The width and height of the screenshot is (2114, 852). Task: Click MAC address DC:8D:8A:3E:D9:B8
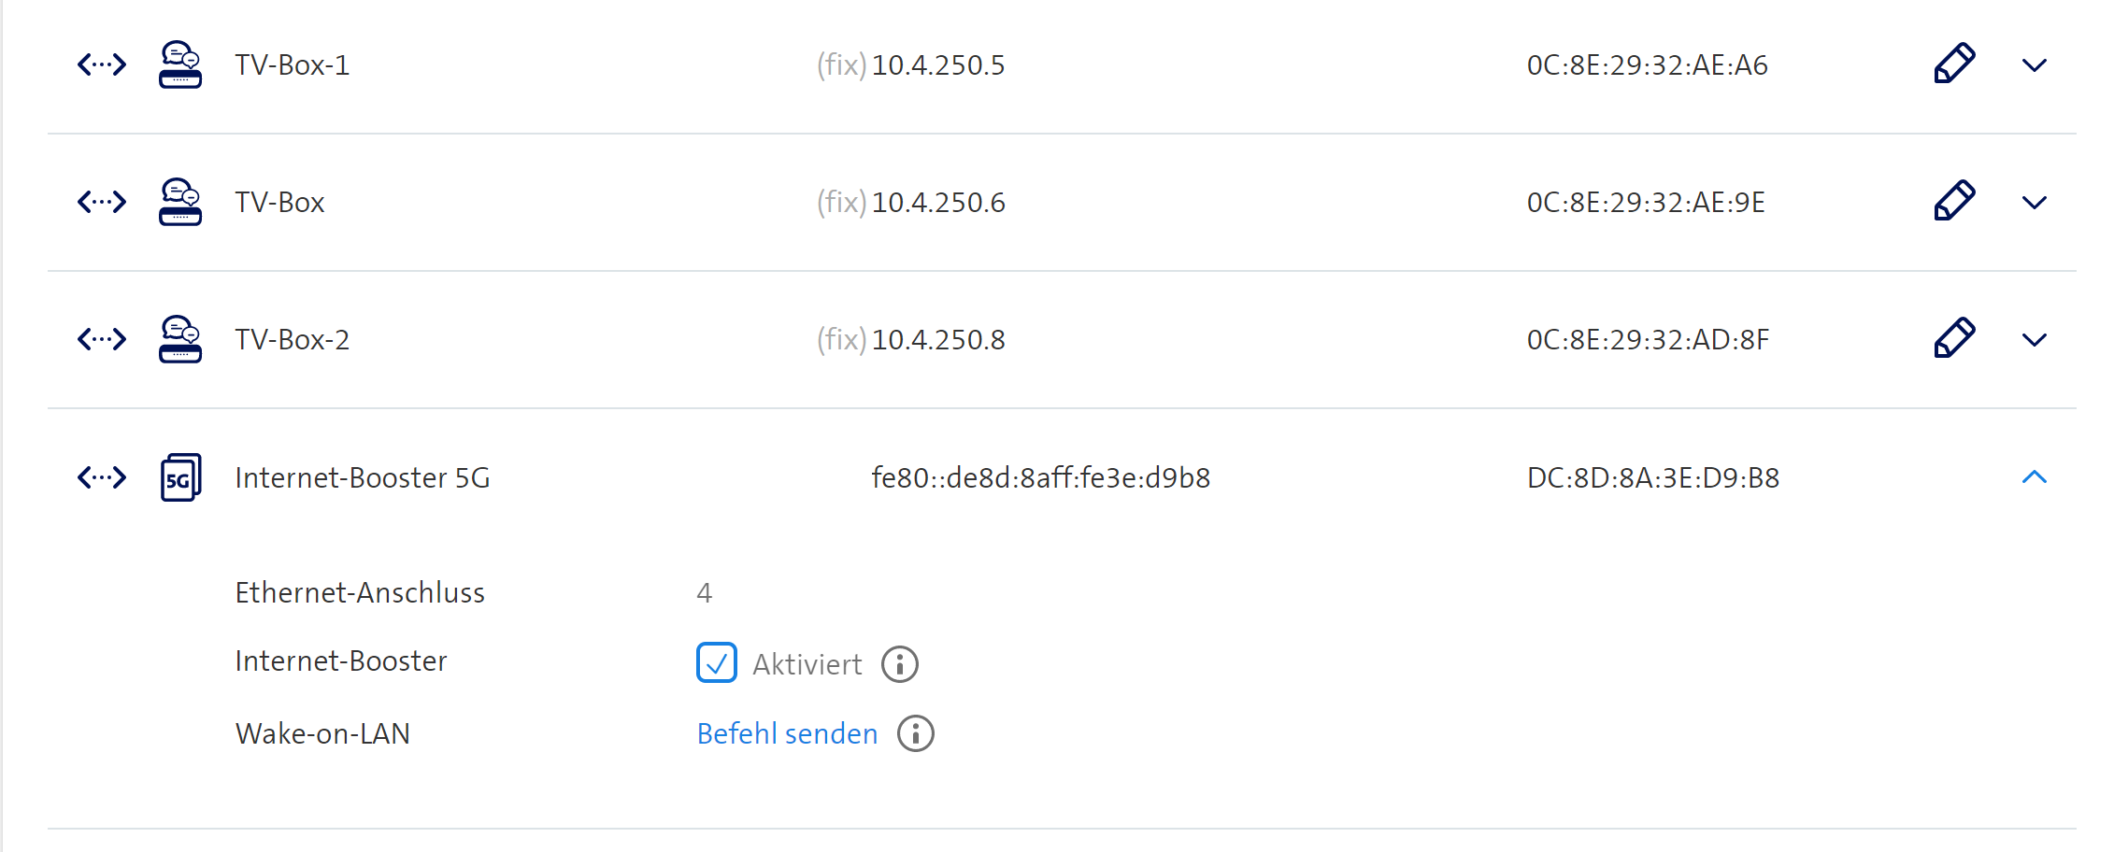point(1652,477)
